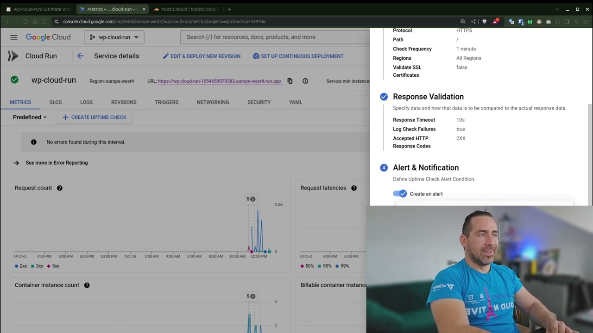Open a new browser tab with plus
Screen dimensions: 593x333
point(229,9)
